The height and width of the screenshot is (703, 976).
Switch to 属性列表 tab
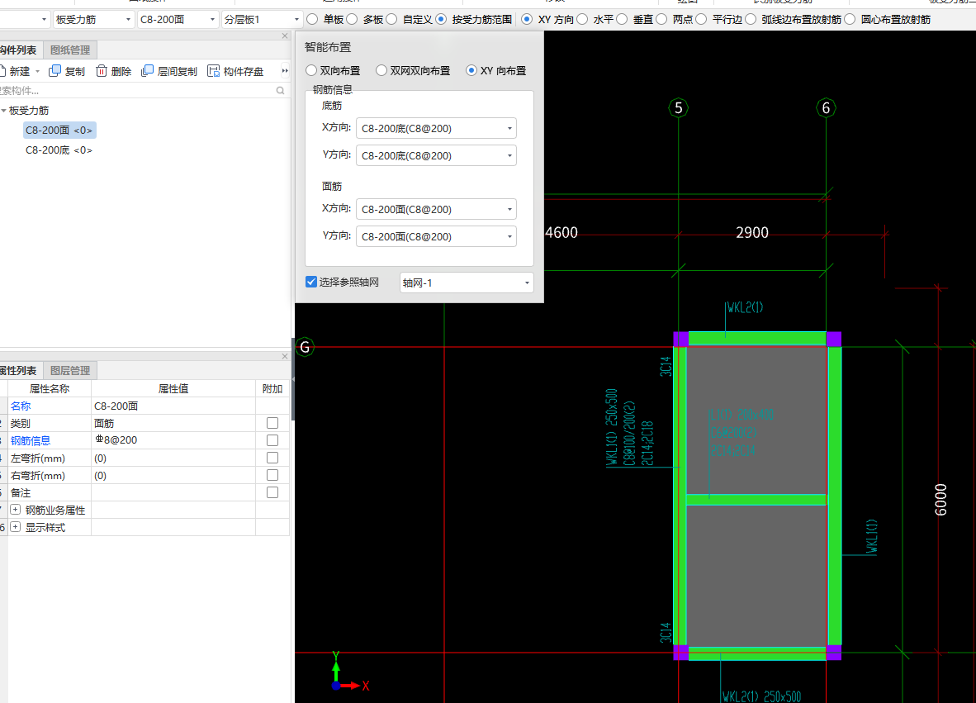click(19, 370)
